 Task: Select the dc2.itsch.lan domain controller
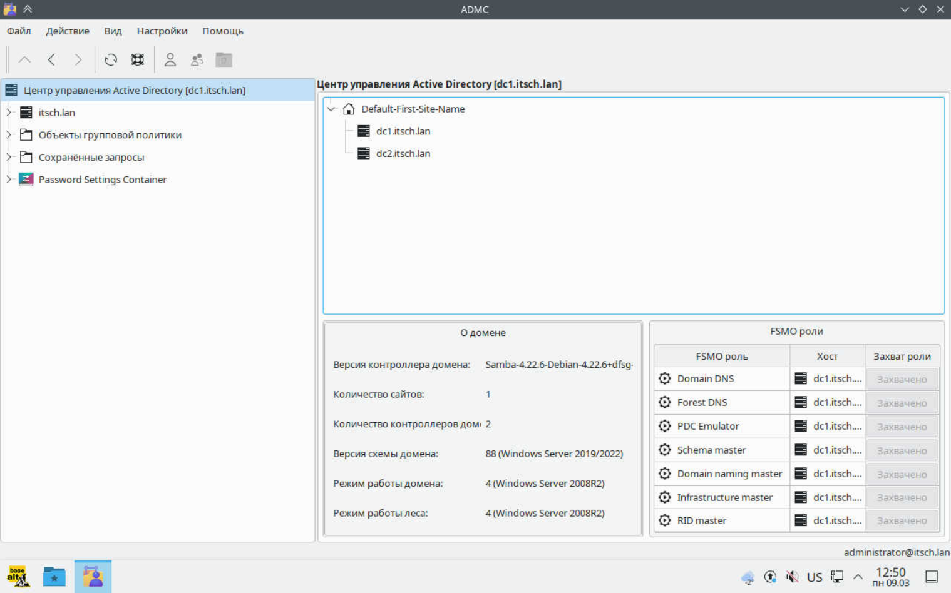(x=403, y=153)
